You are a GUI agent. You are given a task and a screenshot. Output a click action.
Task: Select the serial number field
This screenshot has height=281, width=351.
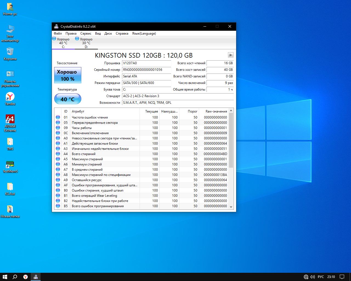coord(146,70)
